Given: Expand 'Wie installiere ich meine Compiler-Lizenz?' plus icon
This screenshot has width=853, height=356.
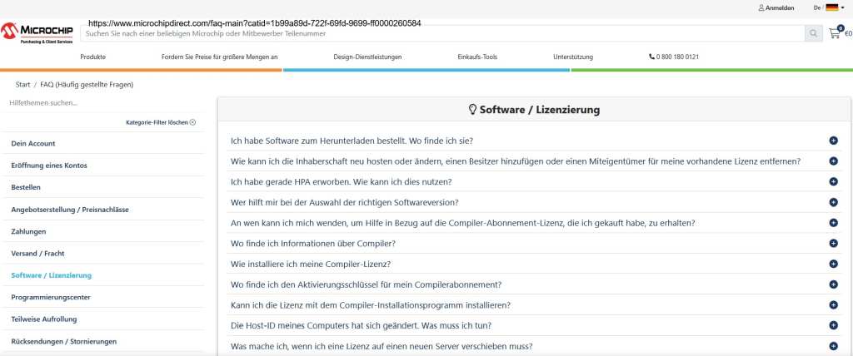Looking at the screenshot, I should pos(833,264).
